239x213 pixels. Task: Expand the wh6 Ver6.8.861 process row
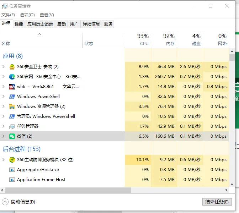pos(3,86)
